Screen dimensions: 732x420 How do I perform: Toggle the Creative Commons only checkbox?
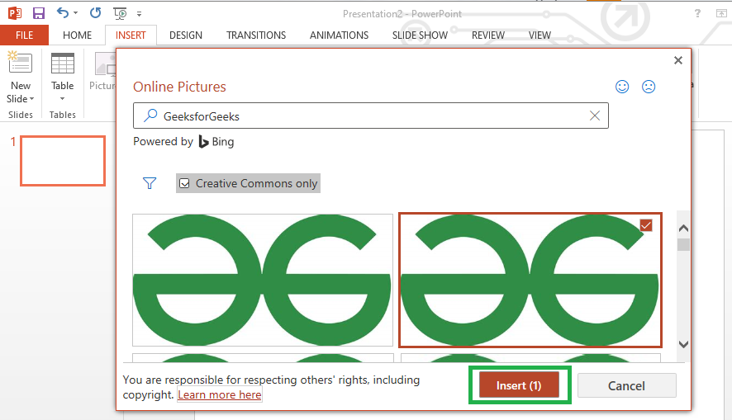[x=184, y=183]
